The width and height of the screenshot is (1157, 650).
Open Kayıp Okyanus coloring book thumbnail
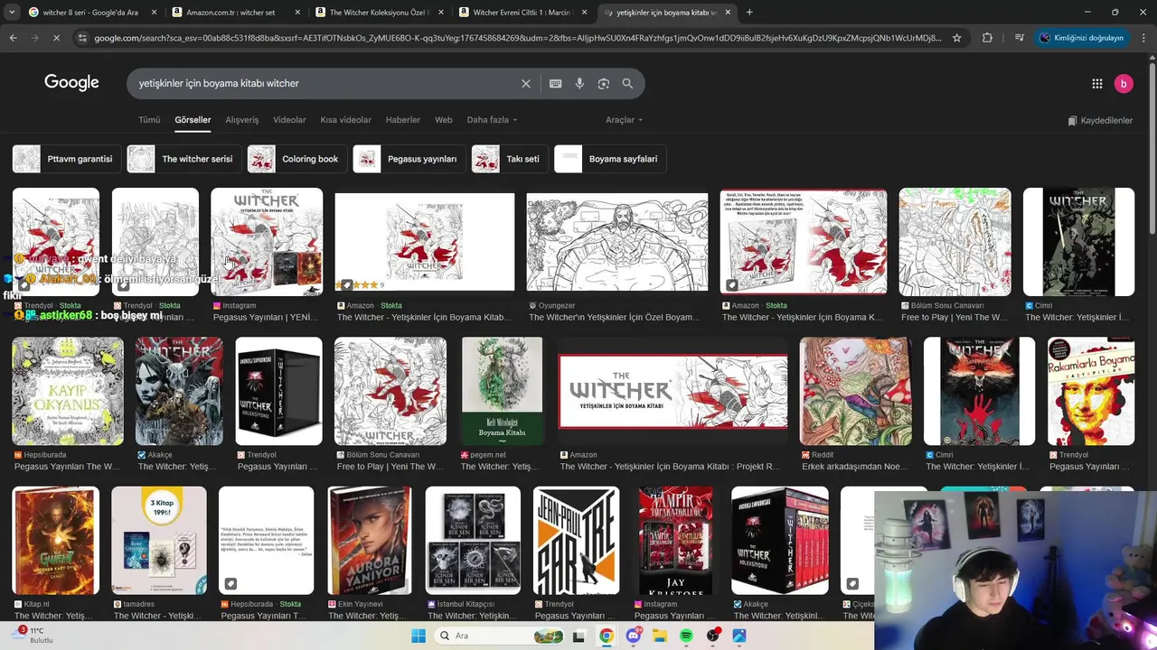68,391
